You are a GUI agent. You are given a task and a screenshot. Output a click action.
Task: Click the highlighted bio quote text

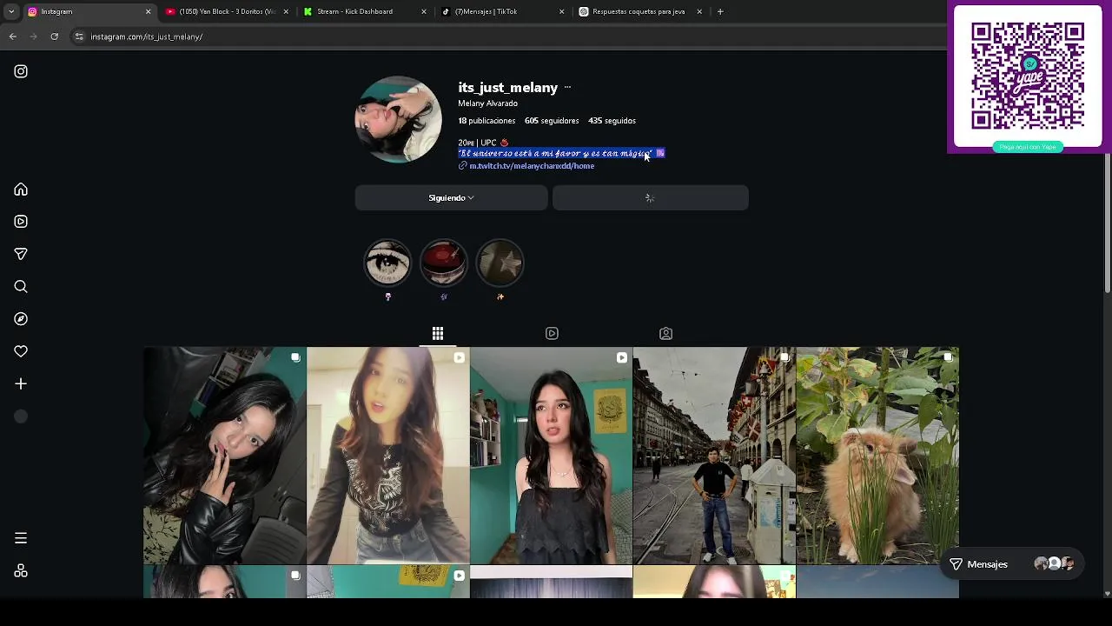561,153
